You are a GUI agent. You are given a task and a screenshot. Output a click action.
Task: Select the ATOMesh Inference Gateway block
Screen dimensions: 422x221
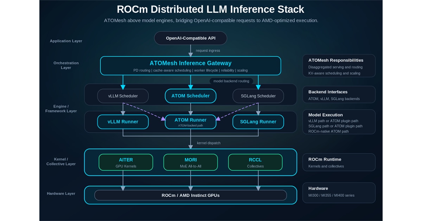(191, 66)
